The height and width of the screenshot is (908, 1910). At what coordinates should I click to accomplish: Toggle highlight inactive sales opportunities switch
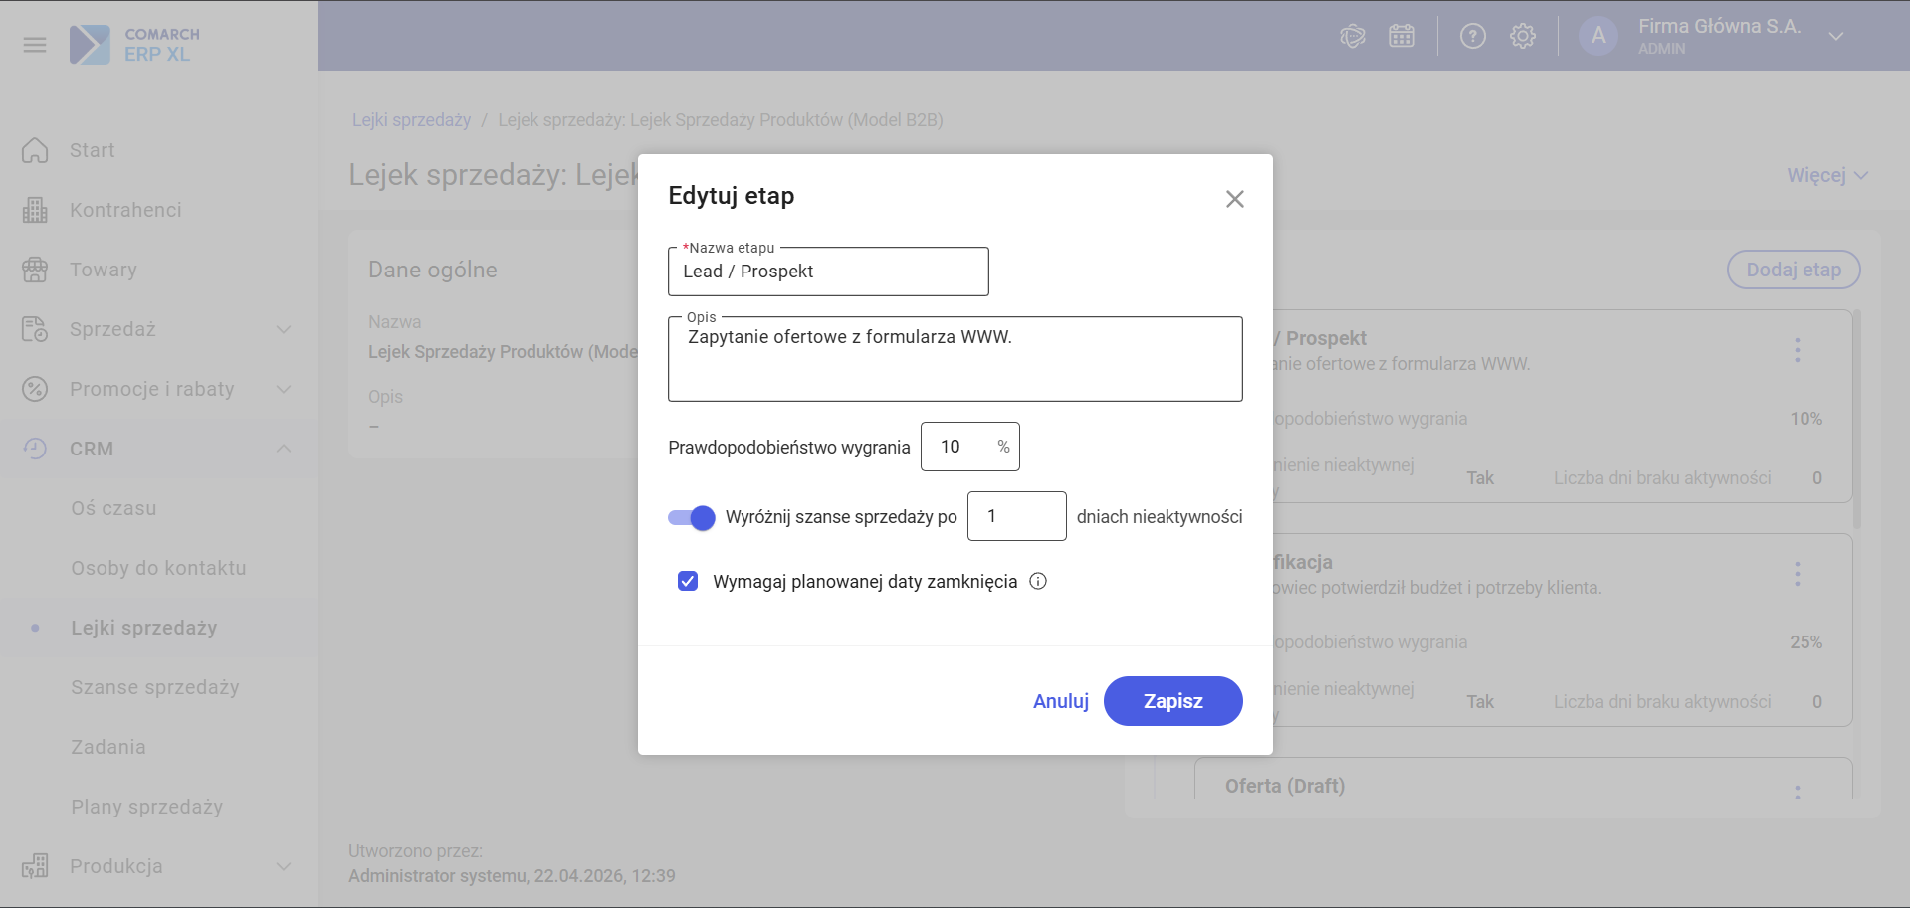click(x=692, y=517)
